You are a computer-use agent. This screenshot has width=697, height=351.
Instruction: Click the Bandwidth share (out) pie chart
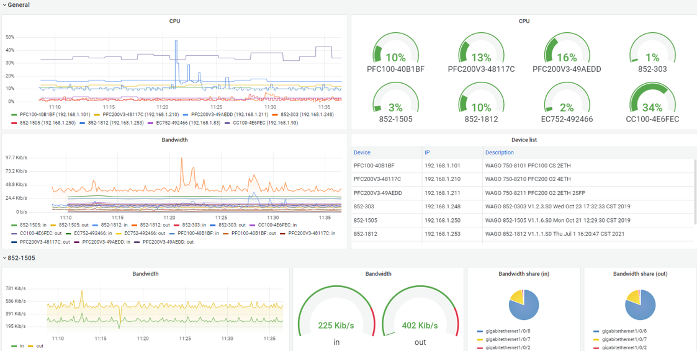click(640, 304)
